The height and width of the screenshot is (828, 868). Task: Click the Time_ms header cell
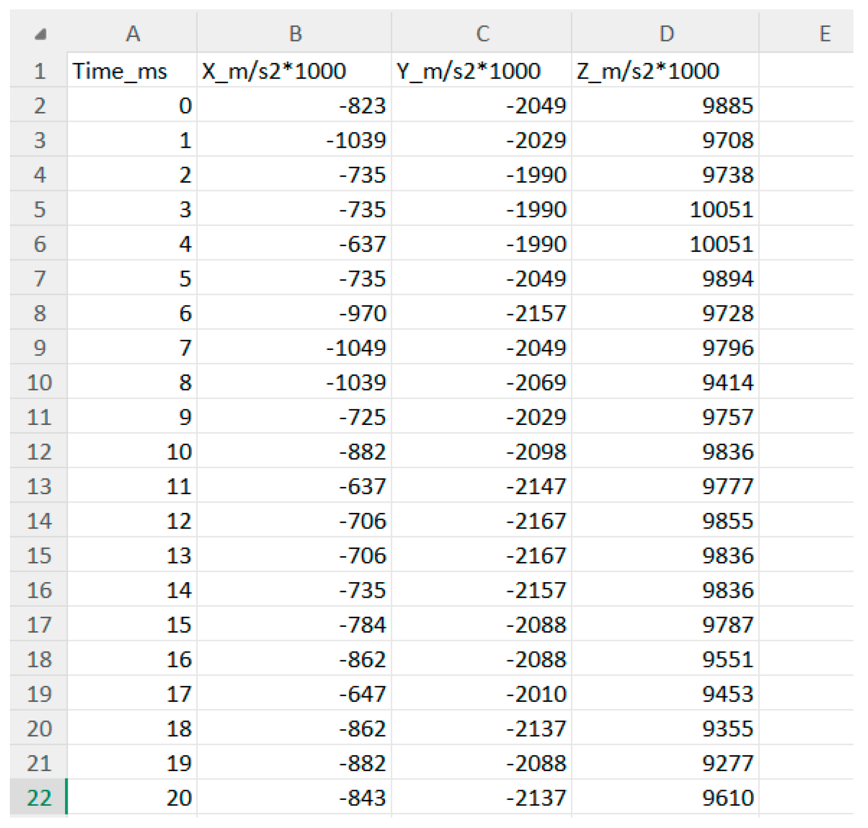point(132,71)
